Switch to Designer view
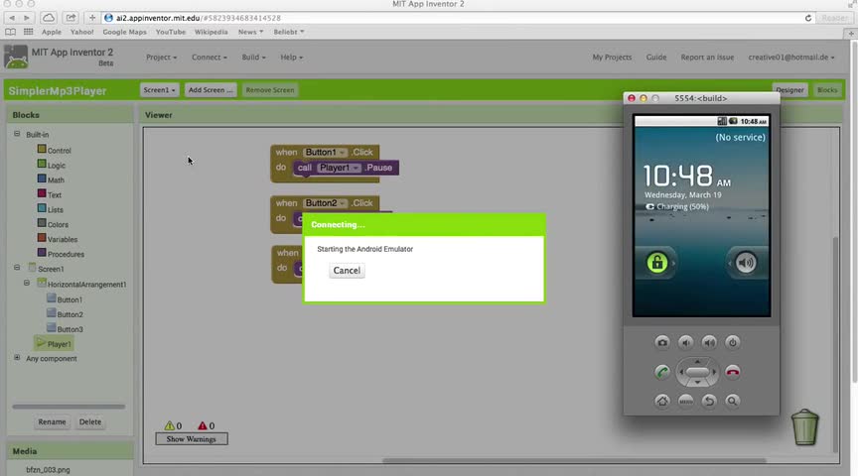This screenshot has width=858, height=476. (789, 90)
